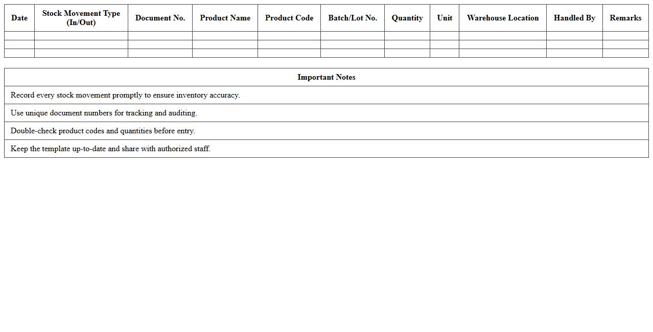The height and width of the screenshot is (332, 653).
Task: Click the Document No. column header
Action: point(160,18)
